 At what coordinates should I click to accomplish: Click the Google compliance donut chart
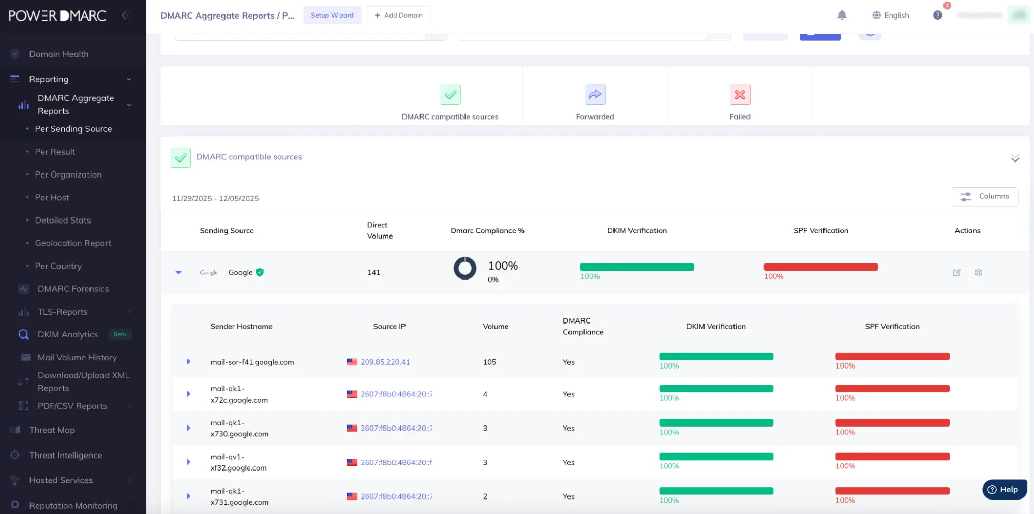pos(464,268)
